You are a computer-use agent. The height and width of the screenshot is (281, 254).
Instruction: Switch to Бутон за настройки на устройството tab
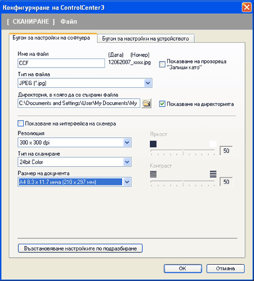tap(146, 39)
